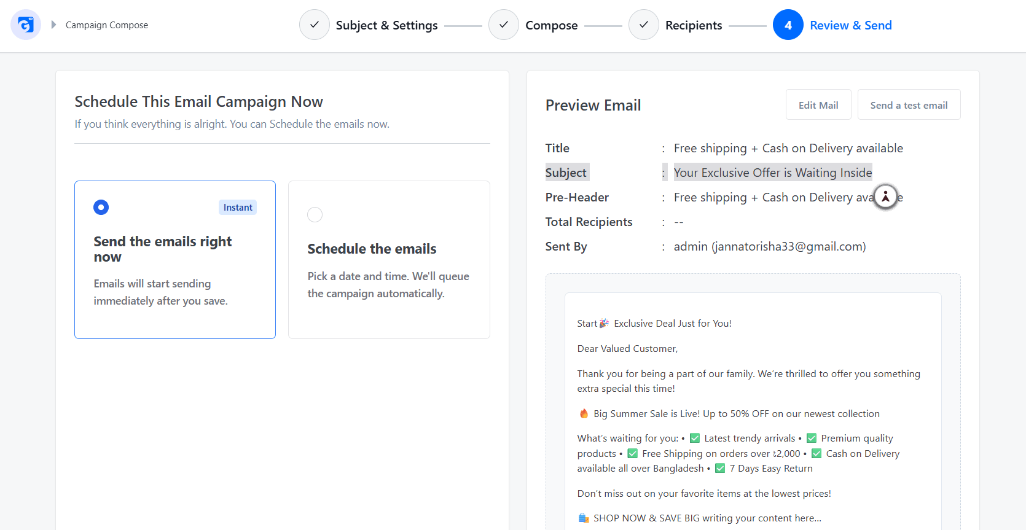The width and height of the screenshot is (1026, 530).
Task: Click the Compose step checkmark circle
Action: (x=504, y=25)
